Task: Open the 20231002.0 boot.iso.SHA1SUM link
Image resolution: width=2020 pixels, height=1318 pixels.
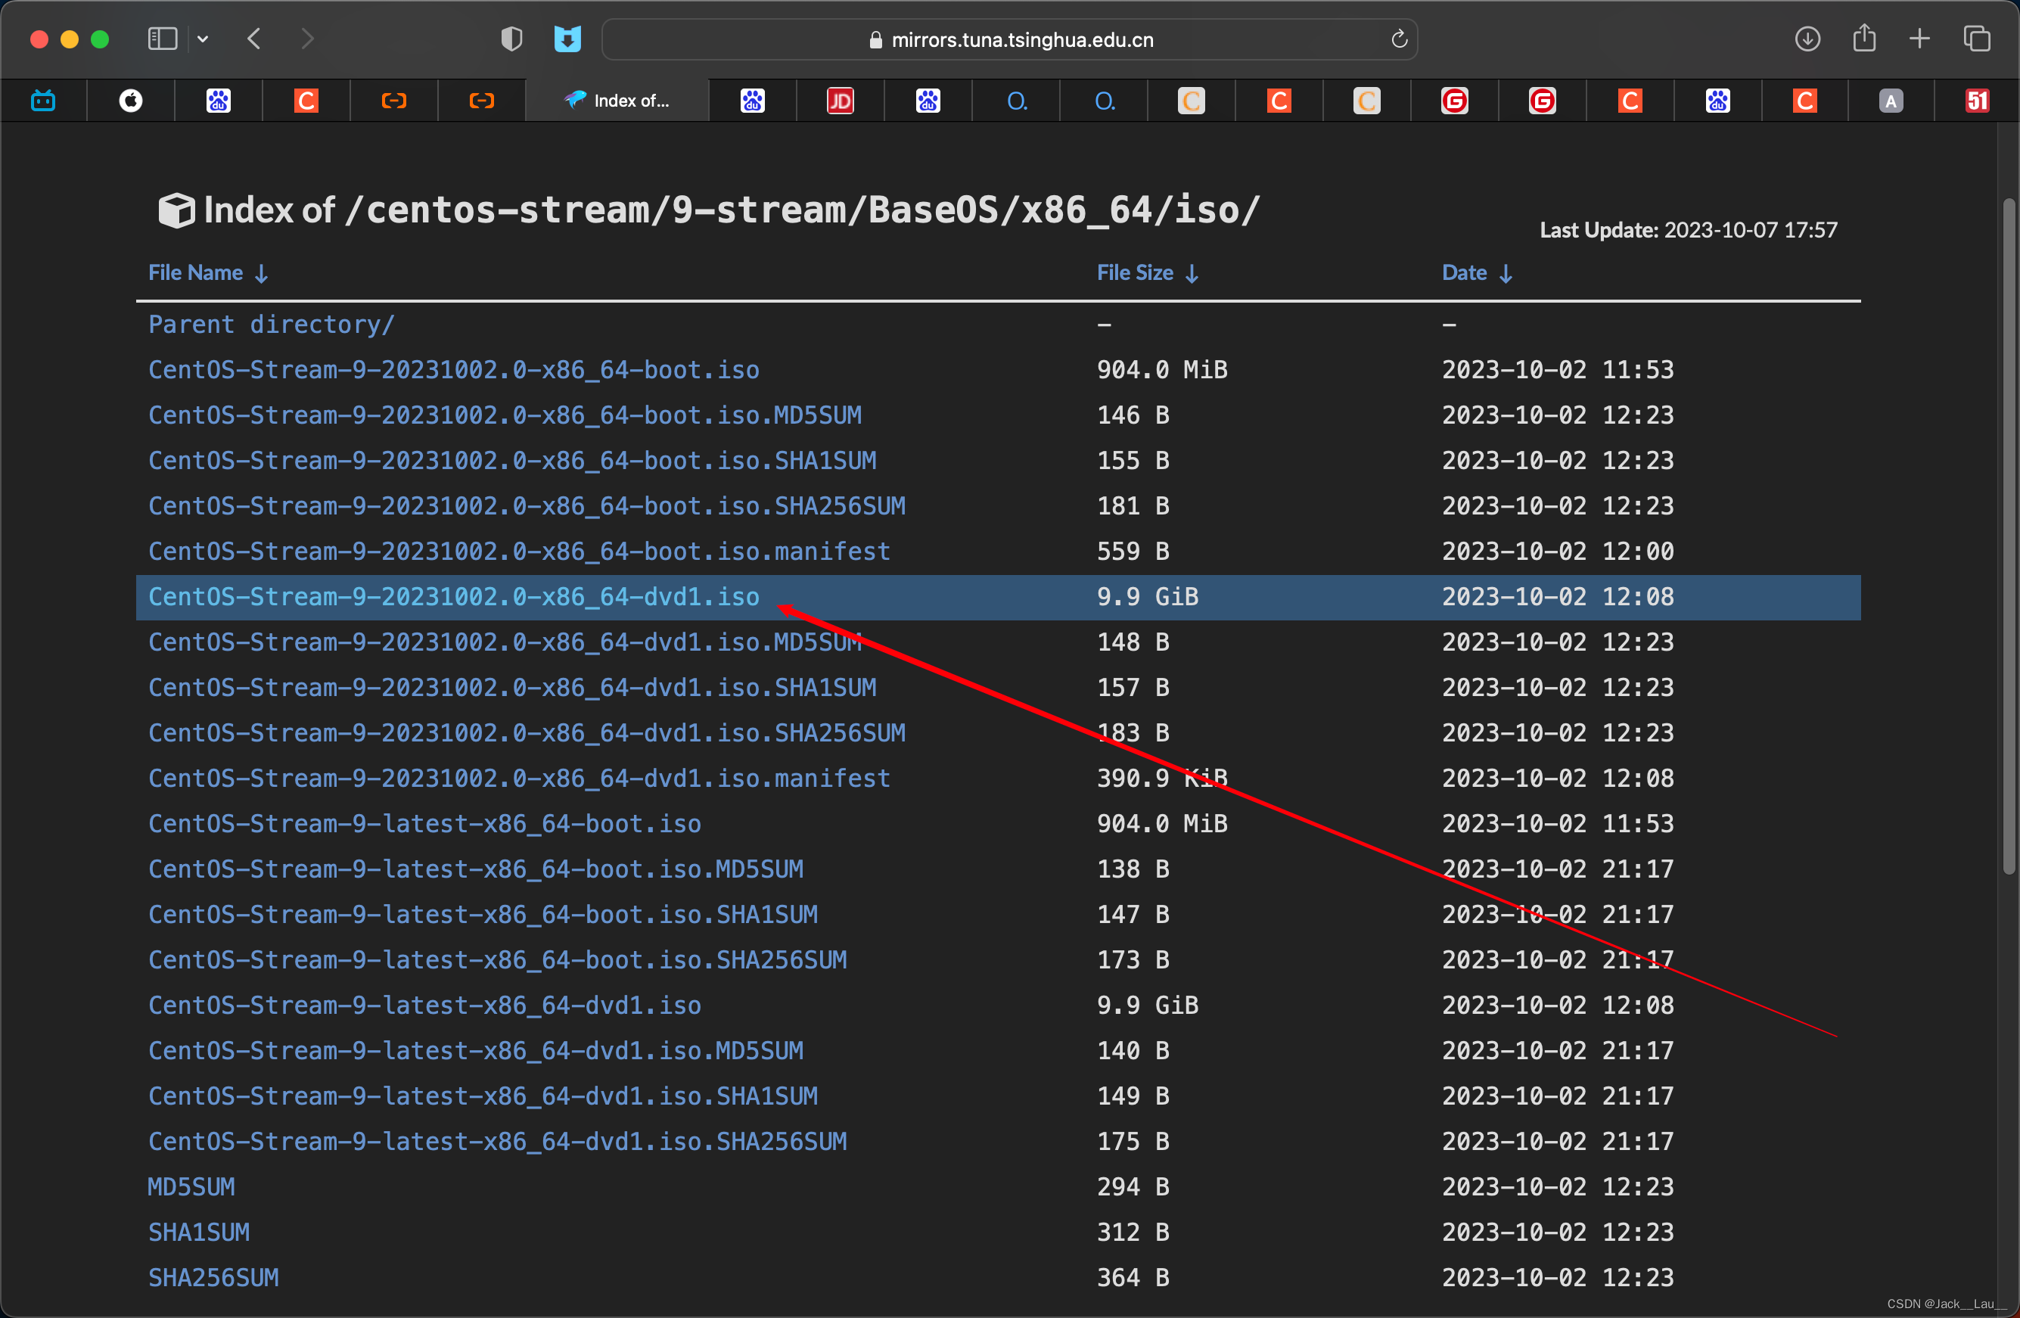Action: [x=513, y=461]
